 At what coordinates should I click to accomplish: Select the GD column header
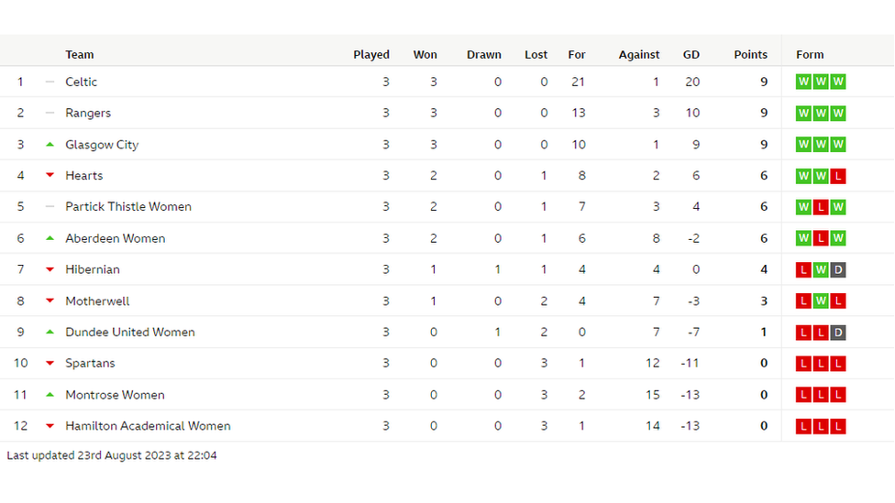691,54
